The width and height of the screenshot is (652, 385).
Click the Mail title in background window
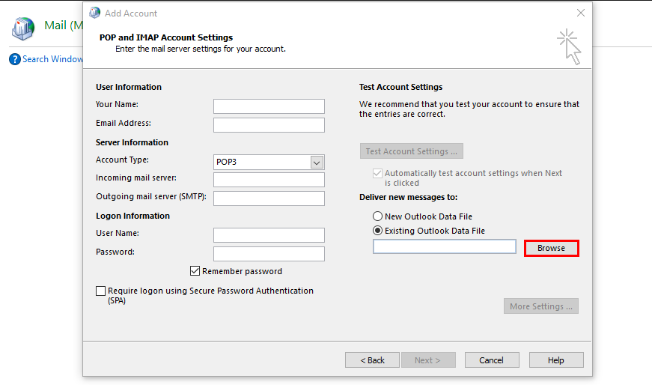[64, 25]
